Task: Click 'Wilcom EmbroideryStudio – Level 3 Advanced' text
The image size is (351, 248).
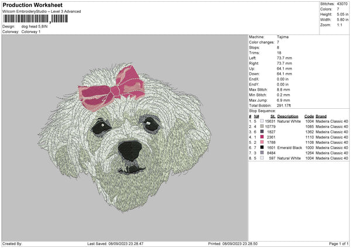Action: (x=42, y=12)
